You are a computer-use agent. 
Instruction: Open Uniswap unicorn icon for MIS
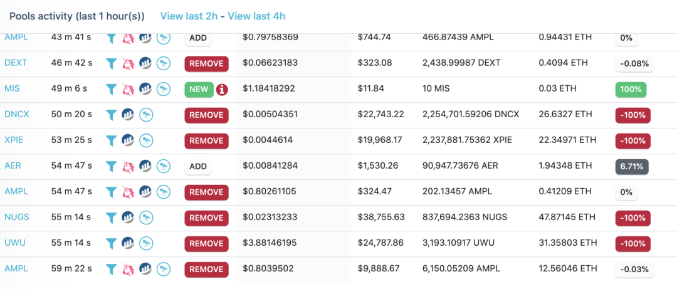(128, 89)
